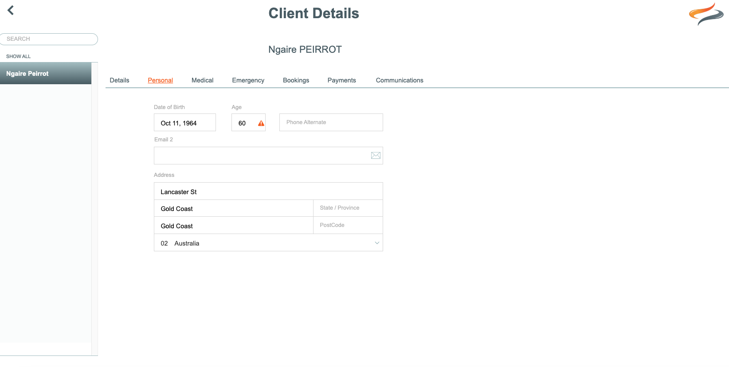
Task: Click the age warning triangle icon
Action: 261,123
